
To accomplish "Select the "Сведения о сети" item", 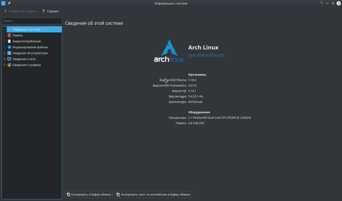I will coord(34,59).
